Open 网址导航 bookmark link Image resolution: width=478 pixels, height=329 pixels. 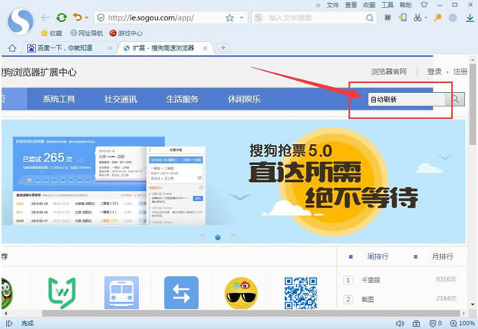pyautogui.click(x=87, y=33)
